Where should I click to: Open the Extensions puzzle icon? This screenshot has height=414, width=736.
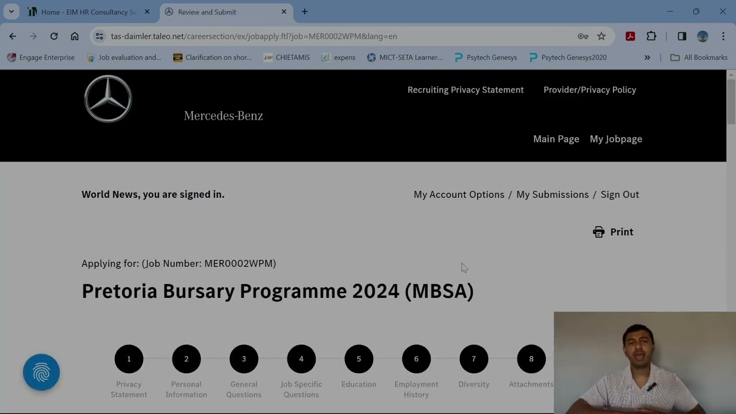point(651,36)
